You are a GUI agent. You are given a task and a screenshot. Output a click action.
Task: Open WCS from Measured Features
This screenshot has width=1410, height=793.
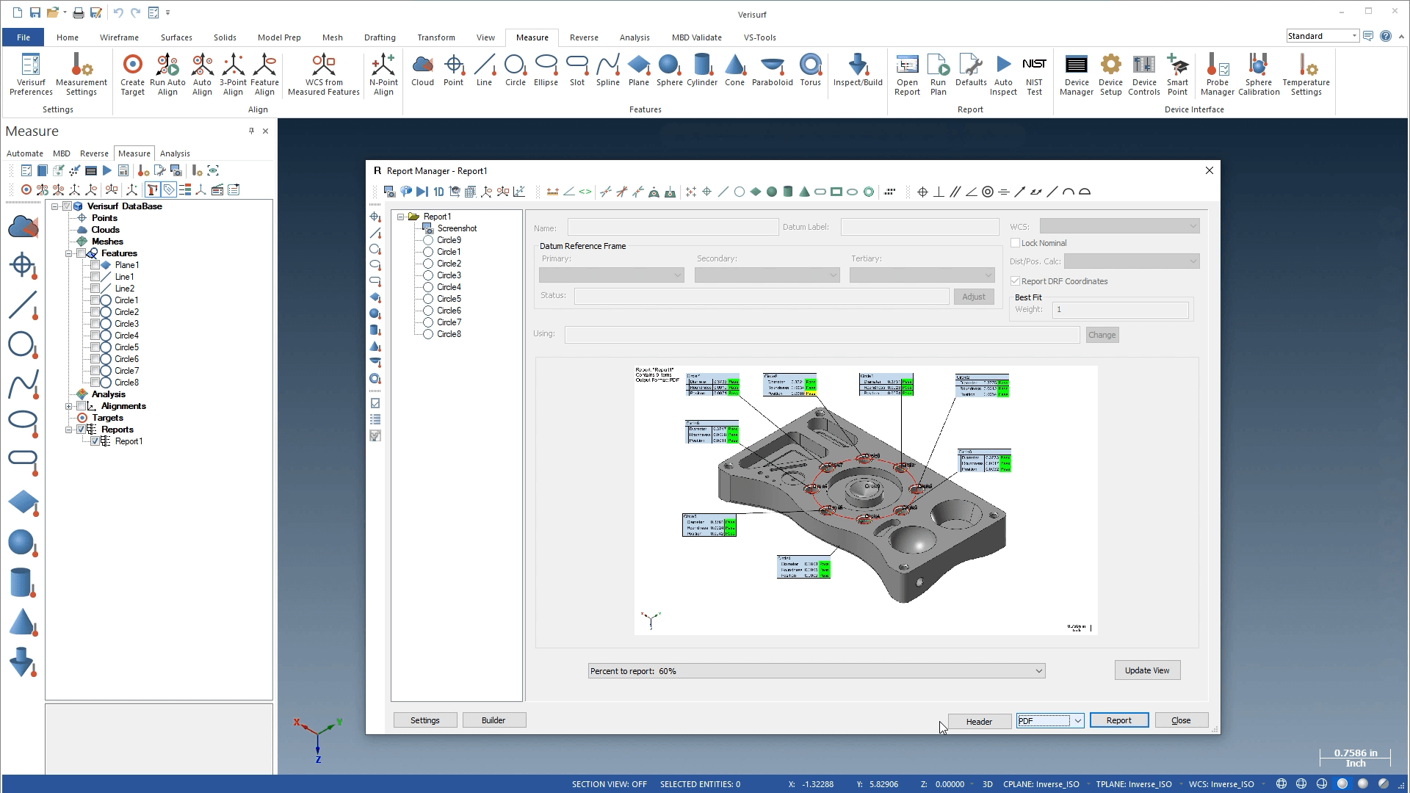click(x=324, y=74)
